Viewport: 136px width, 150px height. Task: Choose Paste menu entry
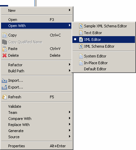[x=37, y=49]
